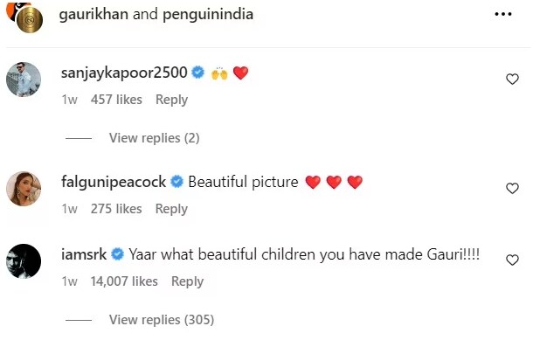
Task: Open the gaurikhan and penguinindia avatar
Action: click(24, 17)
